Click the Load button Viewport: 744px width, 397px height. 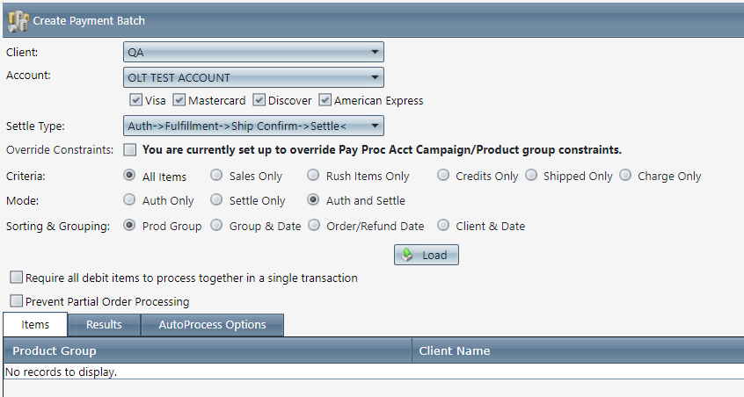click(427, 255)
